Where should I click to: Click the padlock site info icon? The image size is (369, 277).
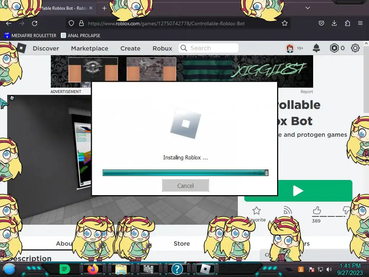pyautogui.click(x=81, y=23)
